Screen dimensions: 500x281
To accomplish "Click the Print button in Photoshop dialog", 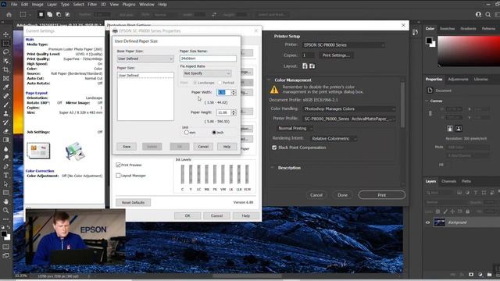I will pyautogui.click(x=382, y=195).
